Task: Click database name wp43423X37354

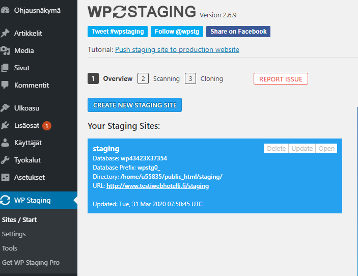Action: pyautogui.click(x=144, y=158)
